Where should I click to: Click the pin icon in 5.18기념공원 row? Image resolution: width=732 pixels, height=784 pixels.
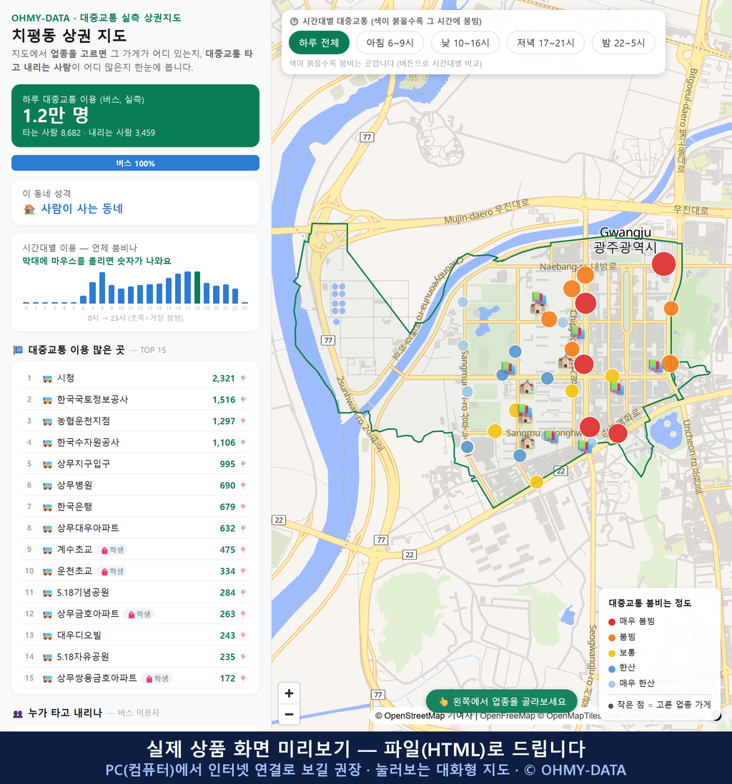[243, 593]
